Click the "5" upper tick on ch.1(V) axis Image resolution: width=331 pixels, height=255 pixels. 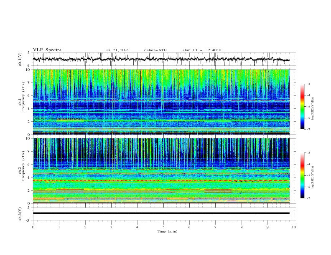[29, 53]
